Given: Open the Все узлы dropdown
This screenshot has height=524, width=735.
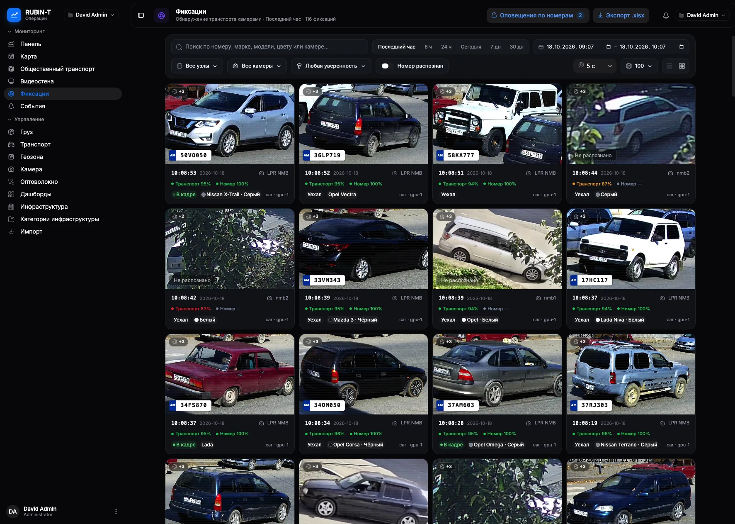Looking at the screenshot, I should 197,66.
